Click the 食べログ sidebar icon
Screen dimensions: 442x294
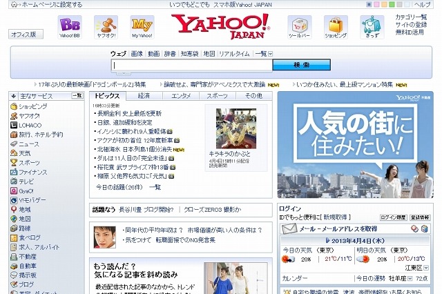click(14, 237)
